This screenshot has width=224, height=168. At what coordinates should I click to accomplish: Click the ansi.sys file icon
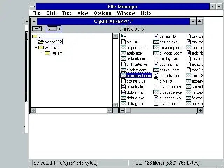[124, 42]
